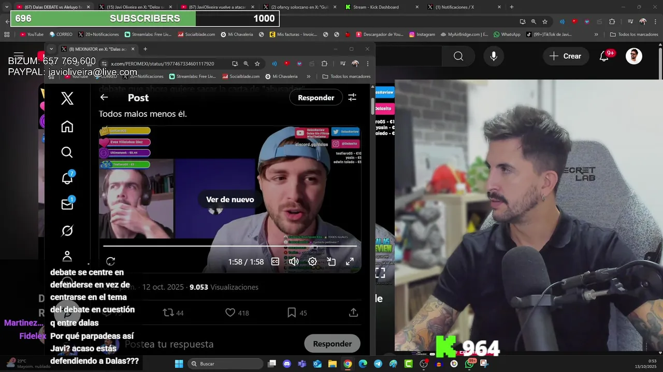Click the X logo in the sidebar

(67, 98)
